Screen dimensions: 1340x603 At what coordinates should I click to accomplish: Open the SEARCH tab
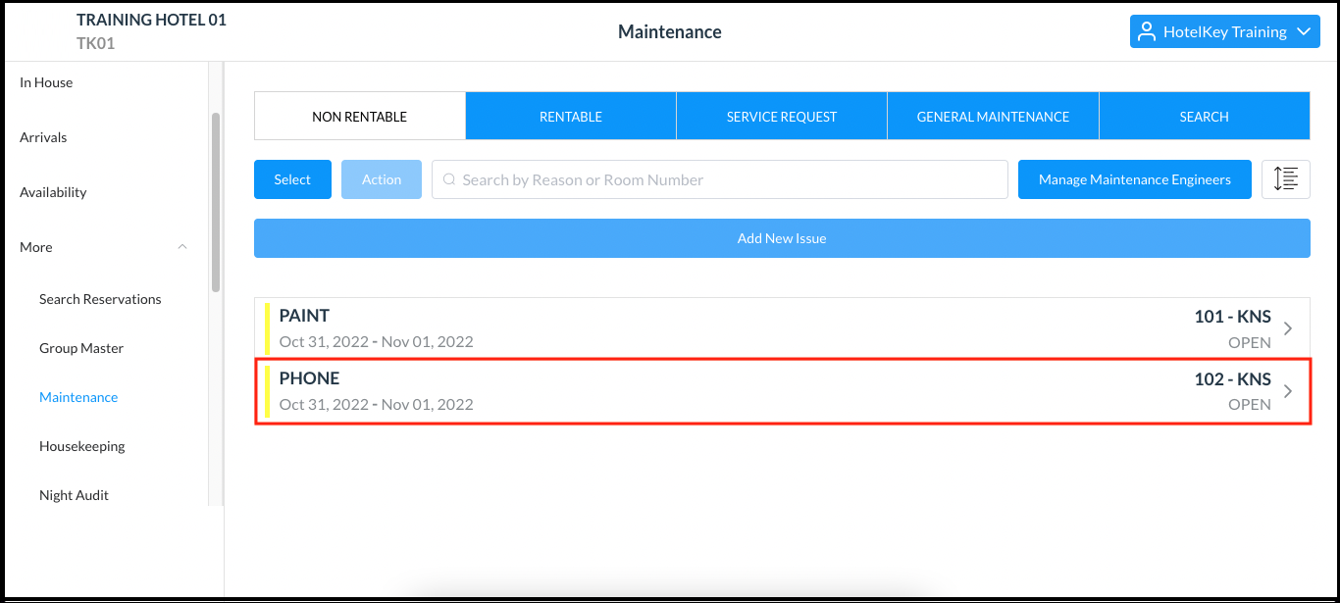click(x=1204, y=116)
